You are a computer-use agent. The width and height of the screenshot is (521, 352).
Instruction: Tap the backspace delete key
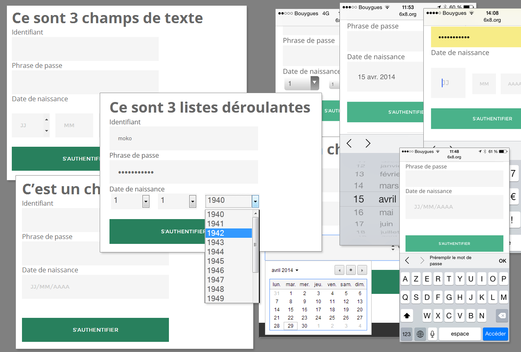[502, 315]
